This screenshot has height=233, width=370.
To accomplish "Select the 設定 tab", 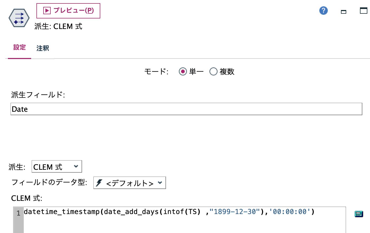I will point(19,48).
